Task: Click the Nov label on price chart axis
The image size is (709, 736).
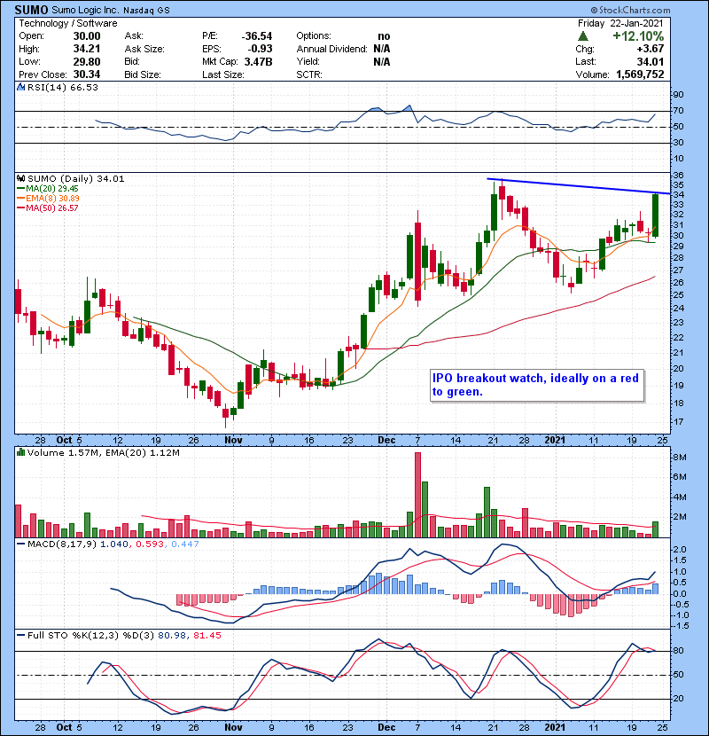Action: click(x=233, y=441)
